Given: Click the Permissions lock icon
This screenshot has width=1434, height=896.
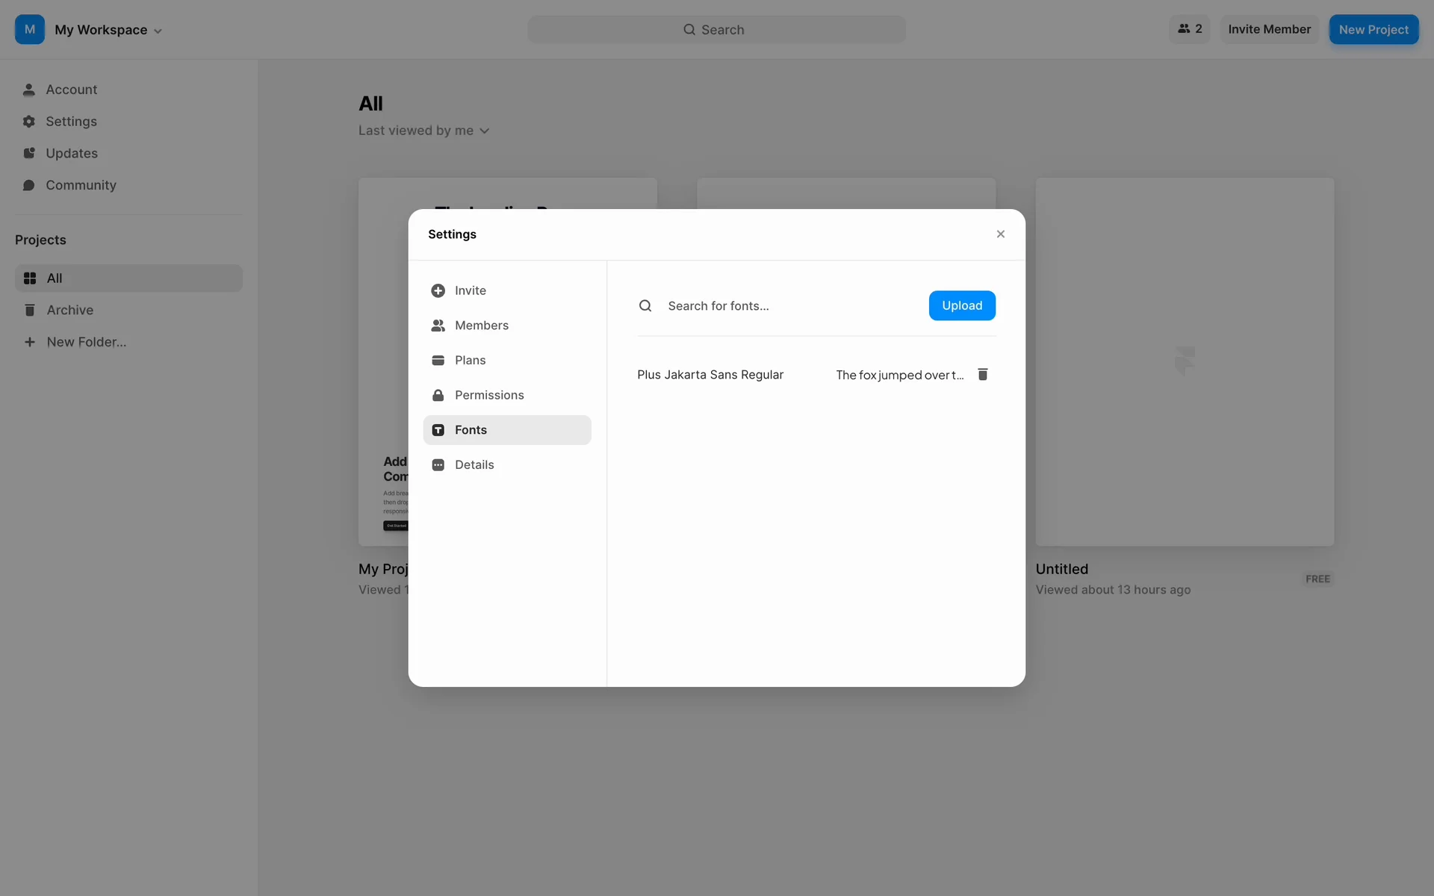Looking at the screenshot, I should (x=438, y=395).
